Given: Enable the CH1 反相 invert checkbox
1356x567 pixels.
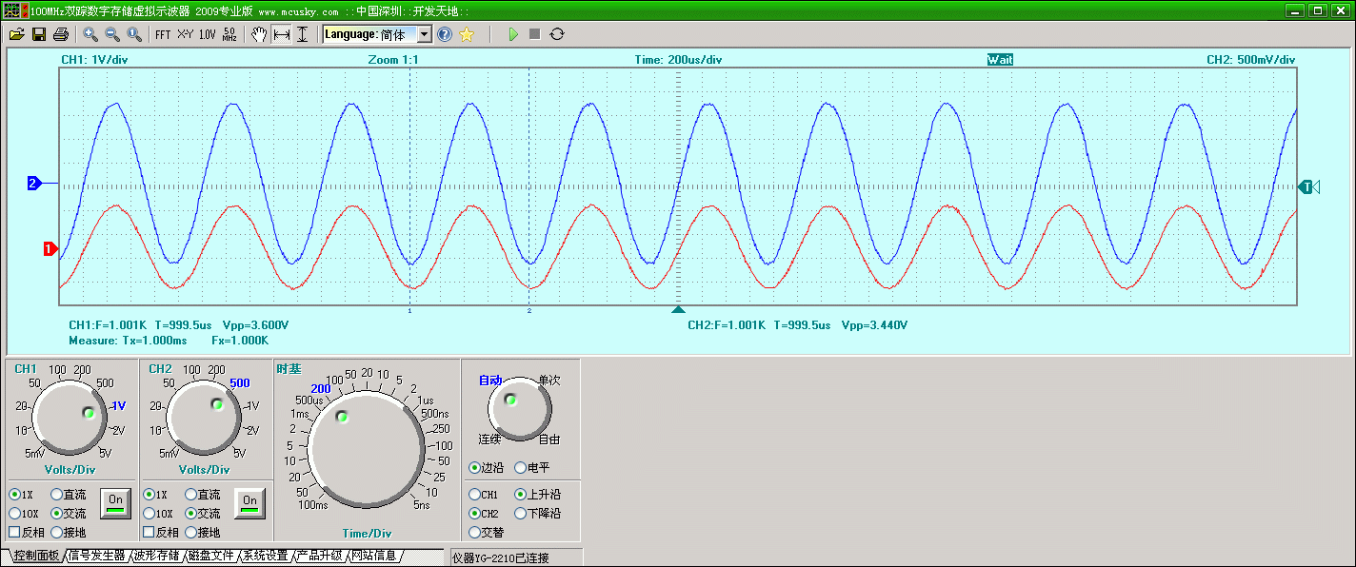Looking at the screenshot, I should tap(14, 532).
